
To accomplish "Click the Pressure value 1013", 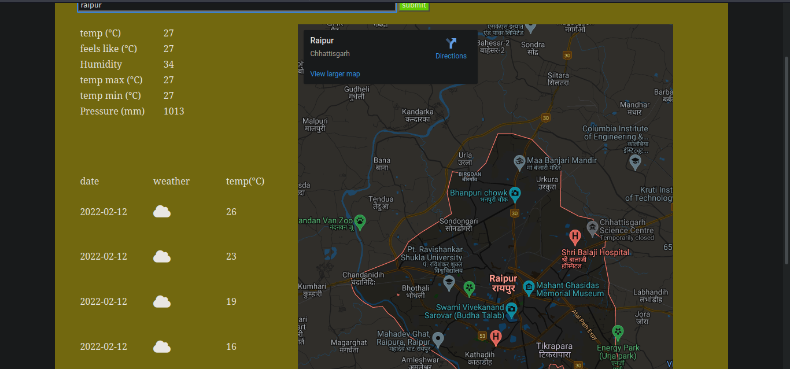I will (x=174, y=111).
